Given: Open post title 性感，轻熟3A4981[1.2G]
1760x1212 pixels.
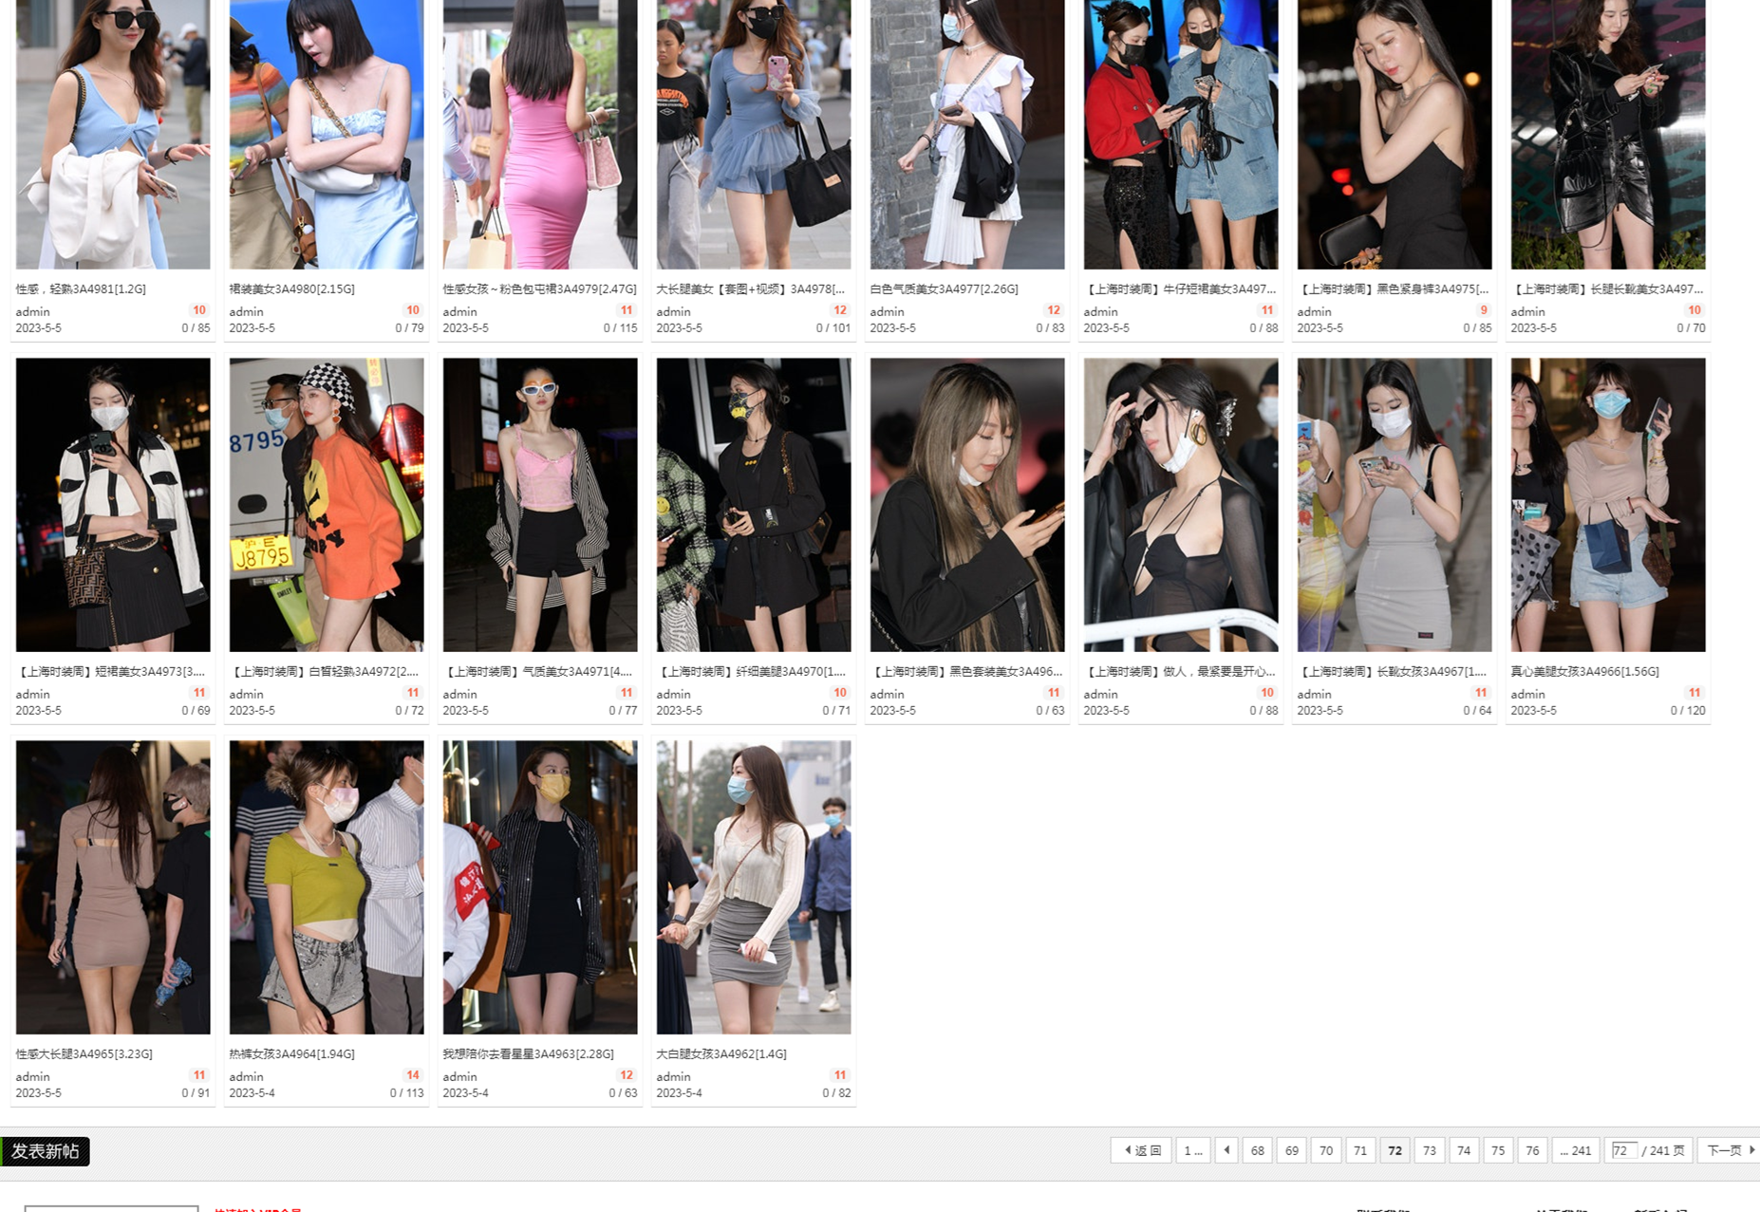Looking at the screenshot, I should 81,289.
